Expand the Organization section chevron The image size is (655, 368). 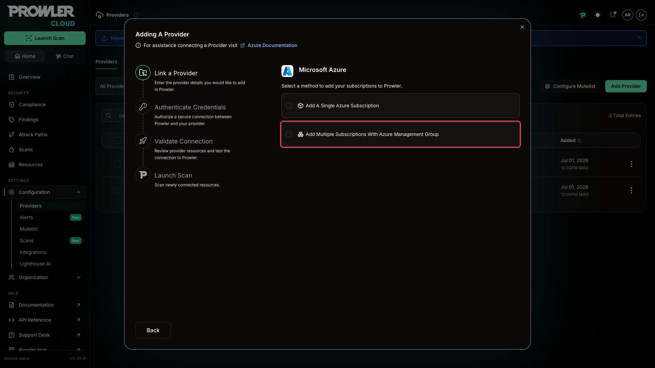click(x=78, y=277)
